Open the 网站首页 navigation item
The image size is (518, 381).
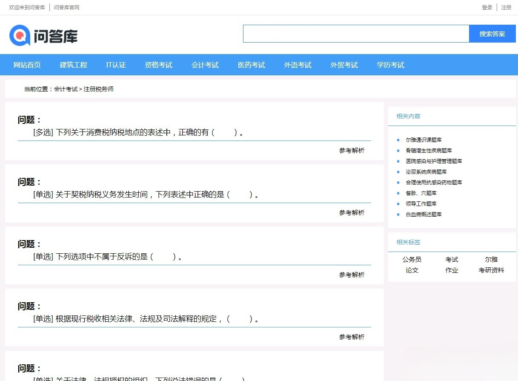(x=27, y=65)
